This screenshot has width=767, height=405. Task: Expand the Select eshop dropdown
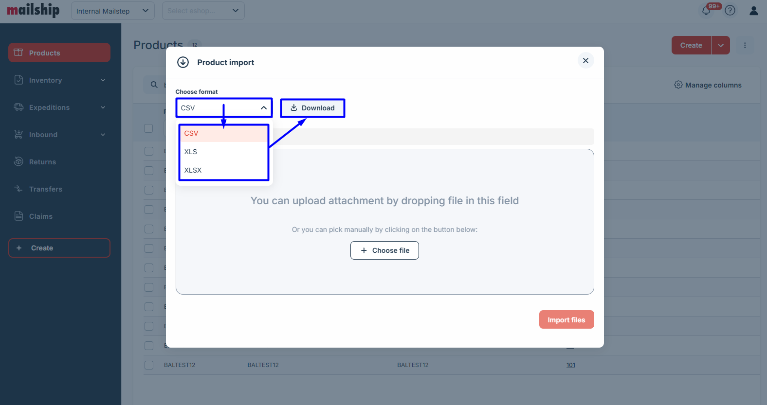[x=203, y=11]
